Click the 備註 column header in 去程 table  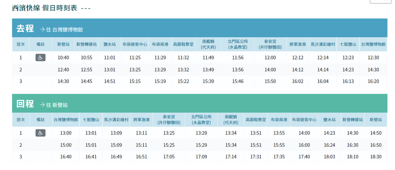40,44
